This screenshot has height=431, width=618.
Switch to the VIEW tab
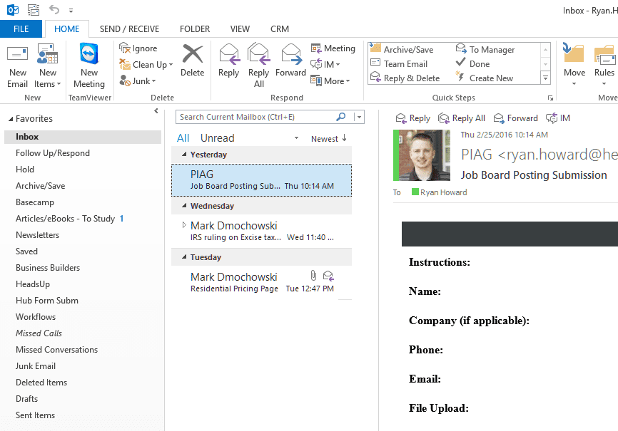[240, 29]
